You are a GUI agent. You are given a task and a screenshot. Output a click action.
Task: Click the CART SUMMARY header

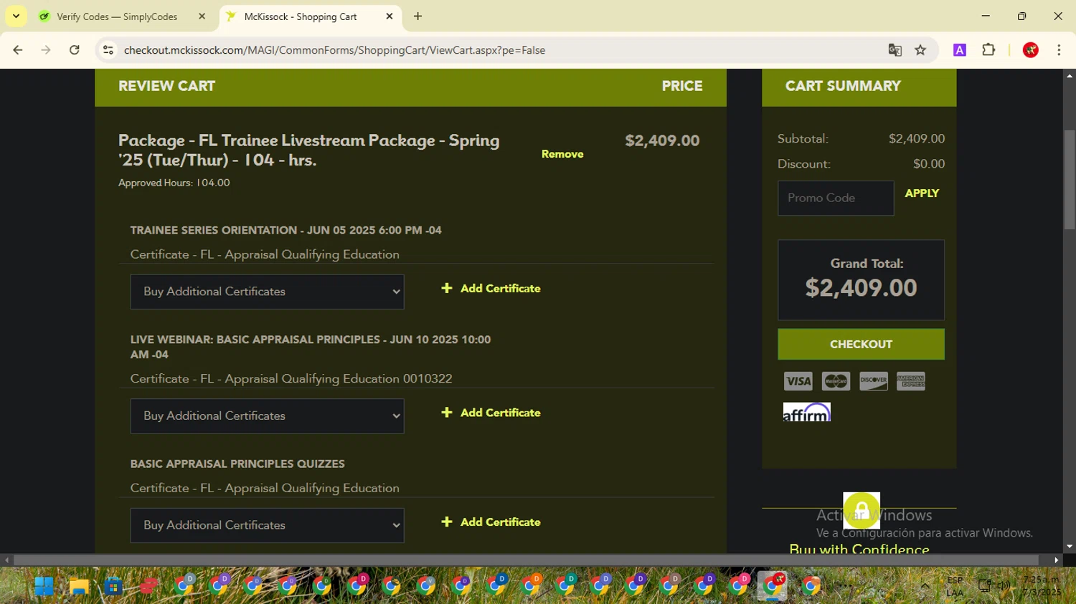(x=843, y=86)
